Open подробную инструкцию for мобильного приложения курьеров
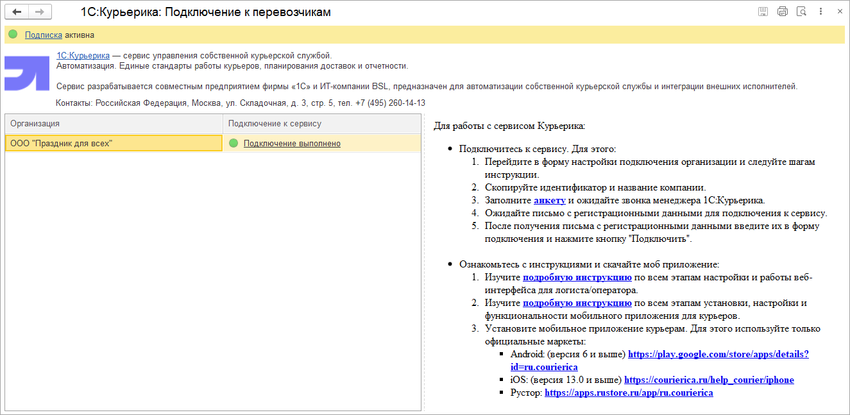Screen dimensions: 850x415 pyautogui.click(x=577, y=303)
